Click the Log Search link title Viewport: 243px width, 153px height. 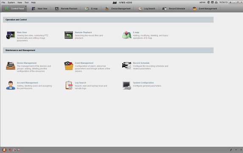click(x=81, y=82)
